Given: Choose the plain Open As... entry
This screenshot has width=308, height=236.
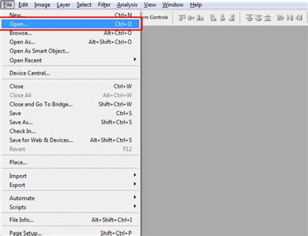Looking at the screenshot, I should (x=70, y=42).
